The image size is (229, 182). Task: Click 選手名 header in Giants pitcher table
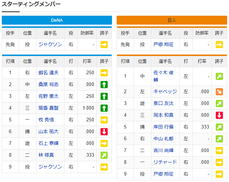[x=165, y=33]
